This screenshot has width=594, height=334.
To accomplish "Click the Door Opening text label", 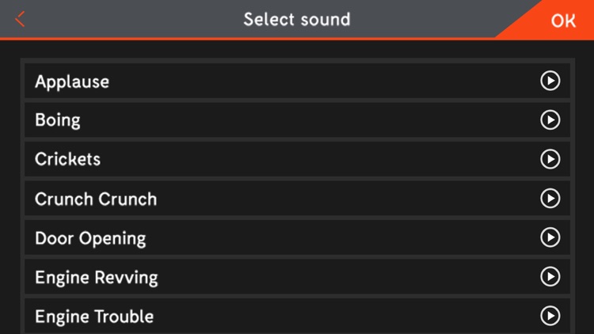I will (90, 238).
